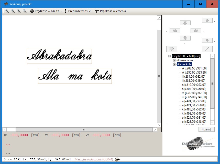Select tree row k [x493,70 y349,00]

click(194, 114)
